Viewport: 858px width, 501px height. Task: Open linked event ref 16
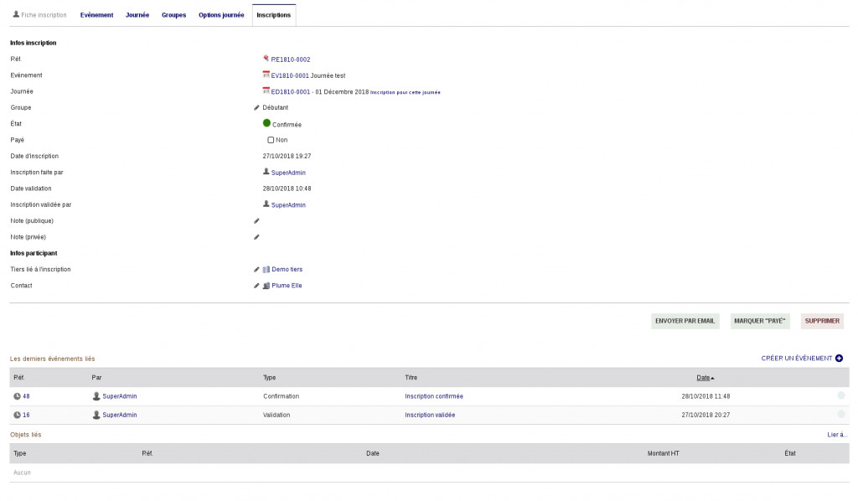point(26,416)
